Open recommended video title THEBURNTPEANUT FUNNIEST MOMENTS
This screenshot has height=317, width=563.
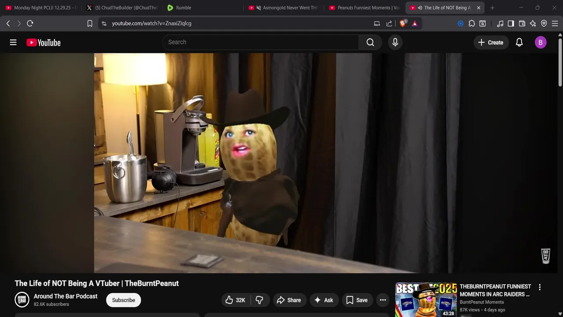495,290
